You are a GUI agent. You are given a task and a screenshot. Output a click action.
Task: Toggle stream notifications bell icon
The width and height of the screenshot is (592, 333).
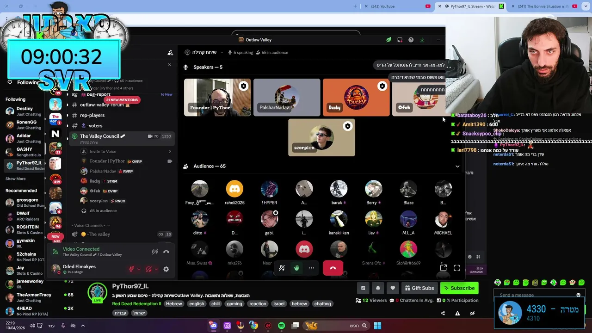(378, 288)
